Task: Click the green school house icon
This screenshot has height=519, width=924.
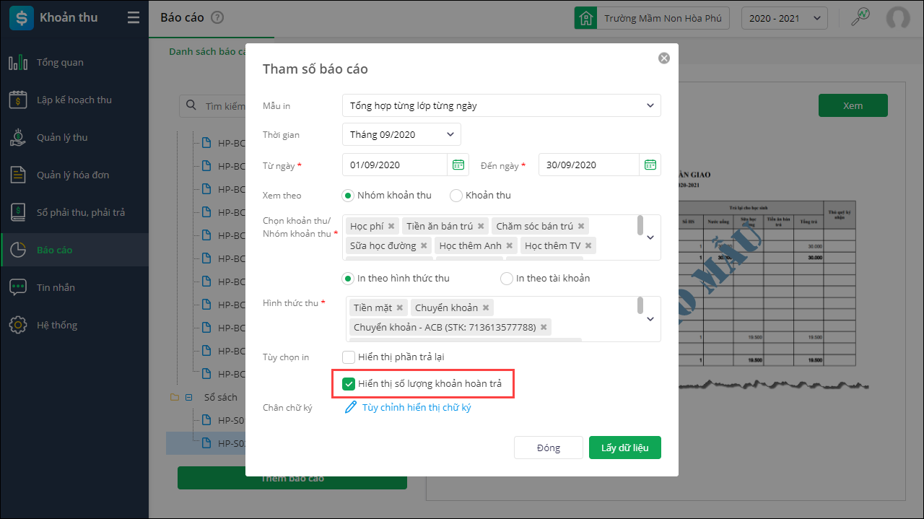Action: click(x=585, y=18)
